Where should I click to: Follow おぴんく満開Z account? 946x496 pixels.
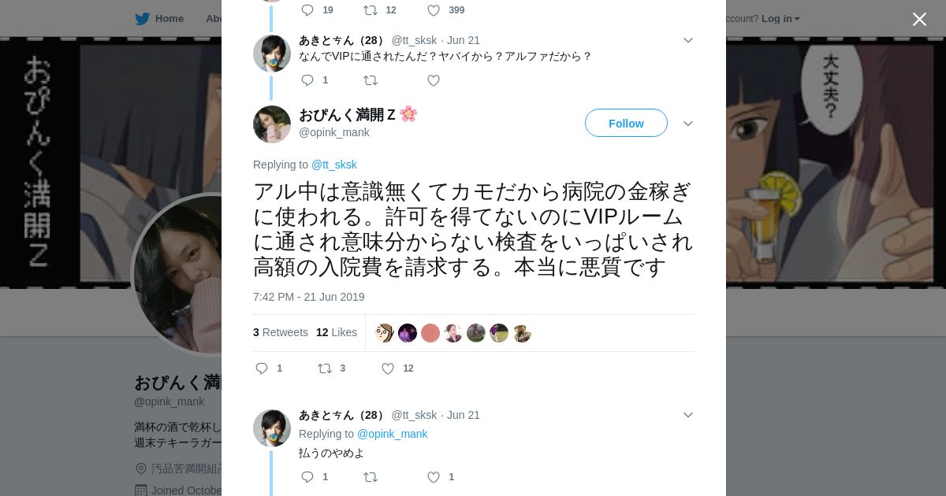click(626, 123)
